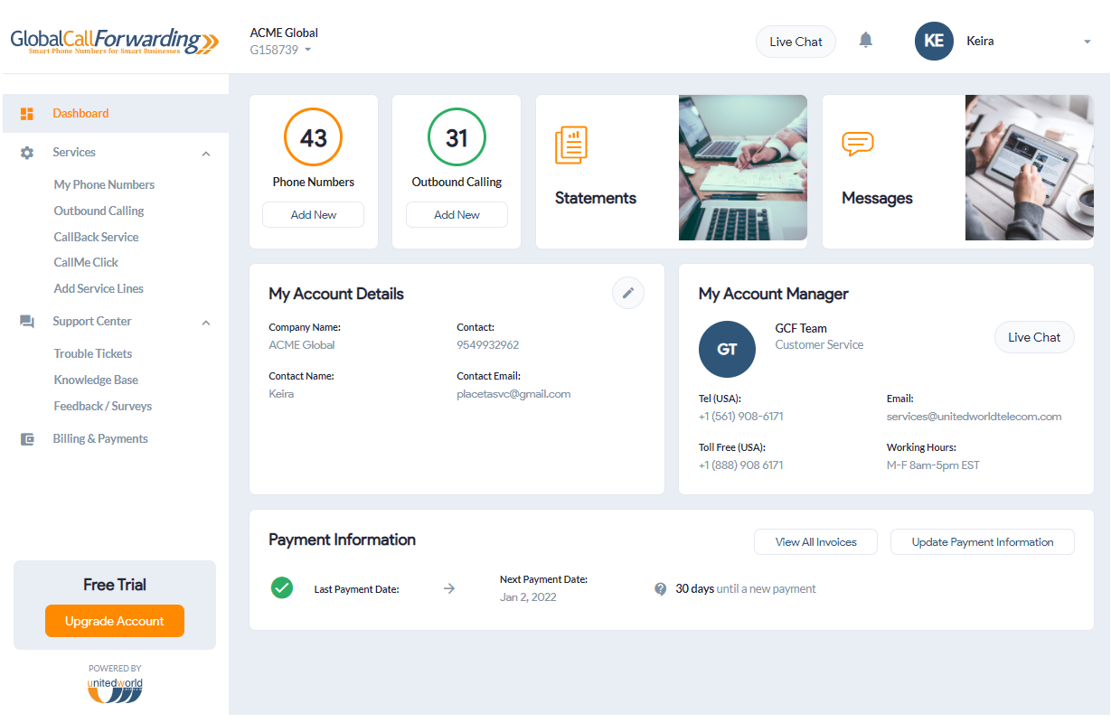Click the KE user avatar
Screen dimensions: 1111x723
[934, 42]
